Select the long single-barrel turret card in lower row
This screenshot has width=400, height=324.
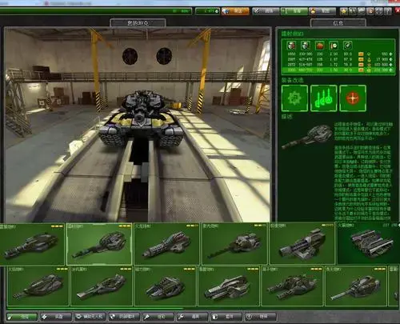(x=356, y=286)
